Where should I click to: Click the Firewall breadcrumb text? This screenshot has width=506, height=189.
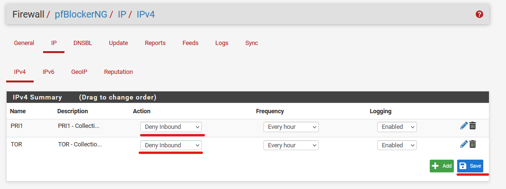(x=28, y=15)
